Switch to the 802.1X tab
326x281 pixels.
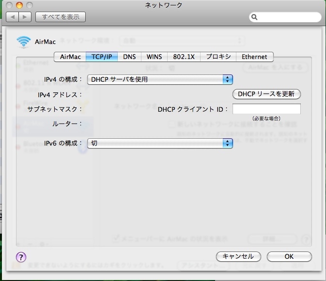pos(184,57)
